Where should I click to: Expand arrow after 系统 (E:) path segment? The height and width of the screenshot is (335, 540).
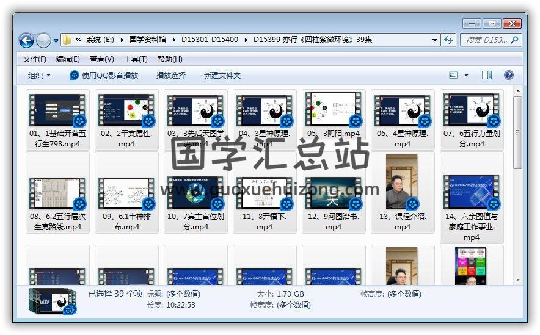(x=122, y=40)
